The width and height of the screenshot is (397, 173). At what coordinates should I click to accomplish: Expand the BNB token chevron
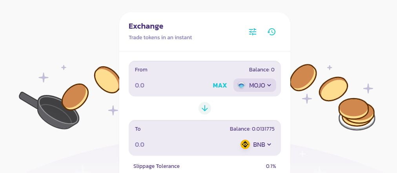tap(269, 144)
